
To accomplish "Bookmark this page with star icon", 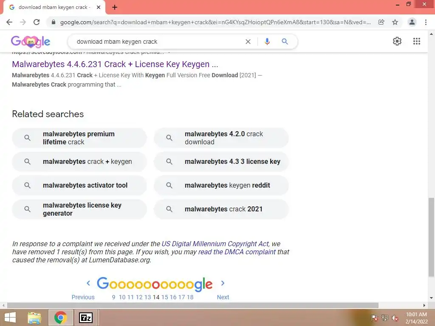I will [395, 22].
